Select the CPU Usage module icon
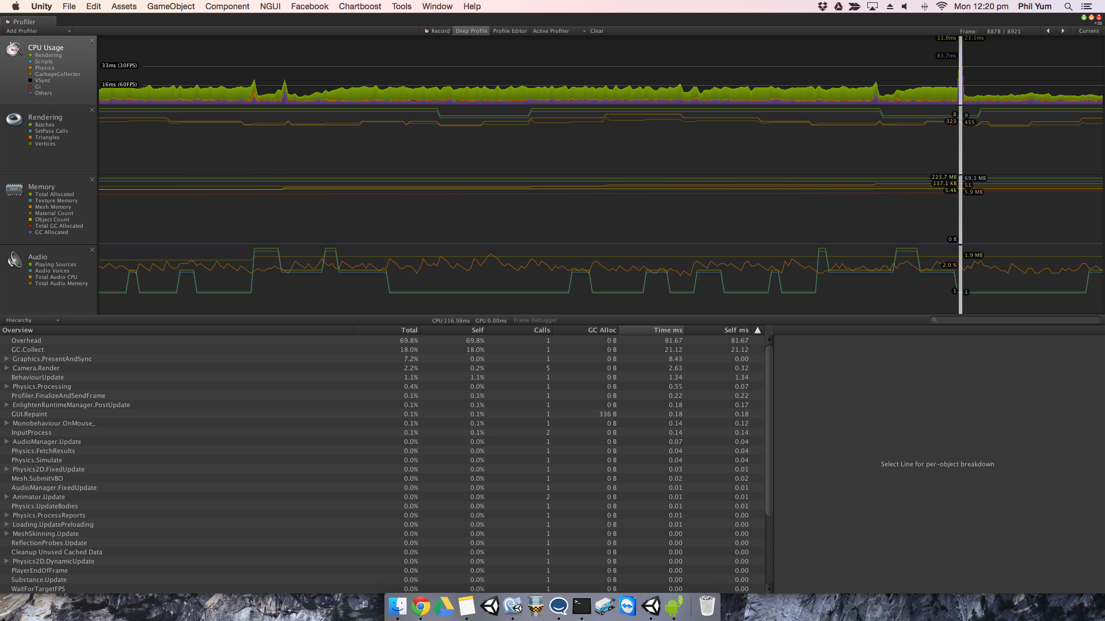 coord(14,49)
